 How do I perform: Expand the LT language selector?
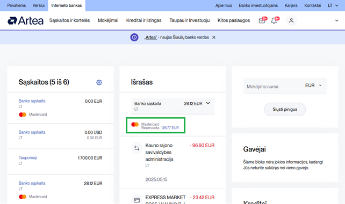[333, 5]
